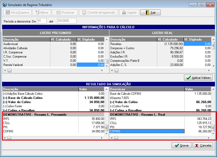Select PIS row with 7.377,50
The height and width of the screenshot is (157, 217).
click(x=53, y=127)
